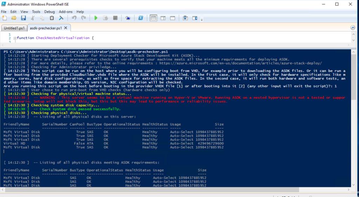Clear the console pane icon
Screen dimensions: 359x197
(x=61, y=18)
